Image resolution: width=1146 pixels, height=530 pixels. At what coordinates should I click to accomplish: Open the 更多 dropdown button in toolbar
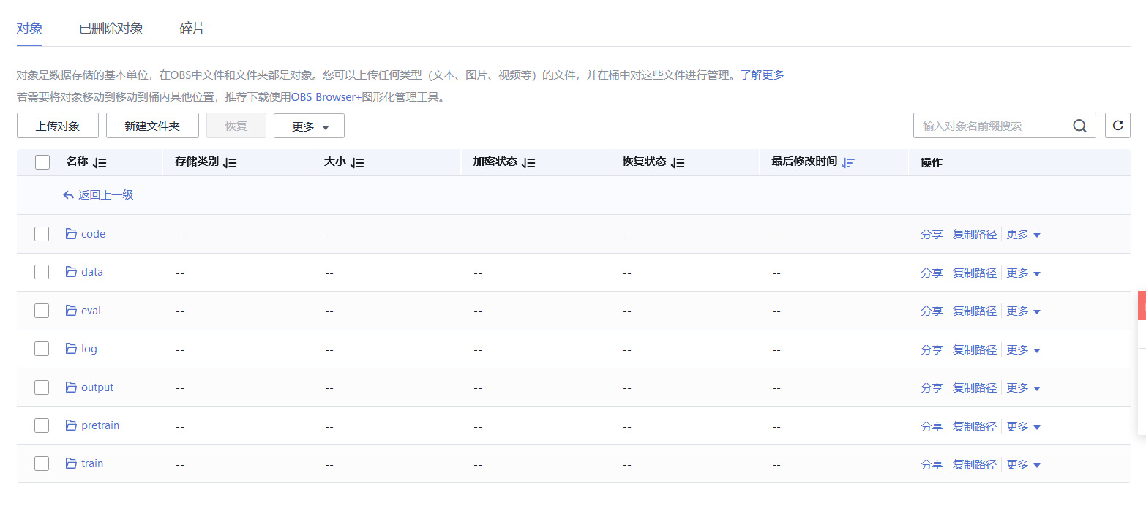[309, 126]
